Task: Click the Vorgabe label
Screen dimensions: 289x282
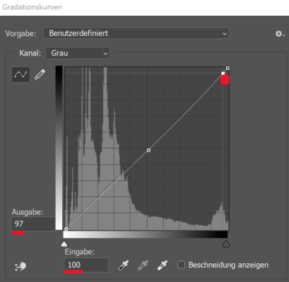Action: tap(21, 34)
